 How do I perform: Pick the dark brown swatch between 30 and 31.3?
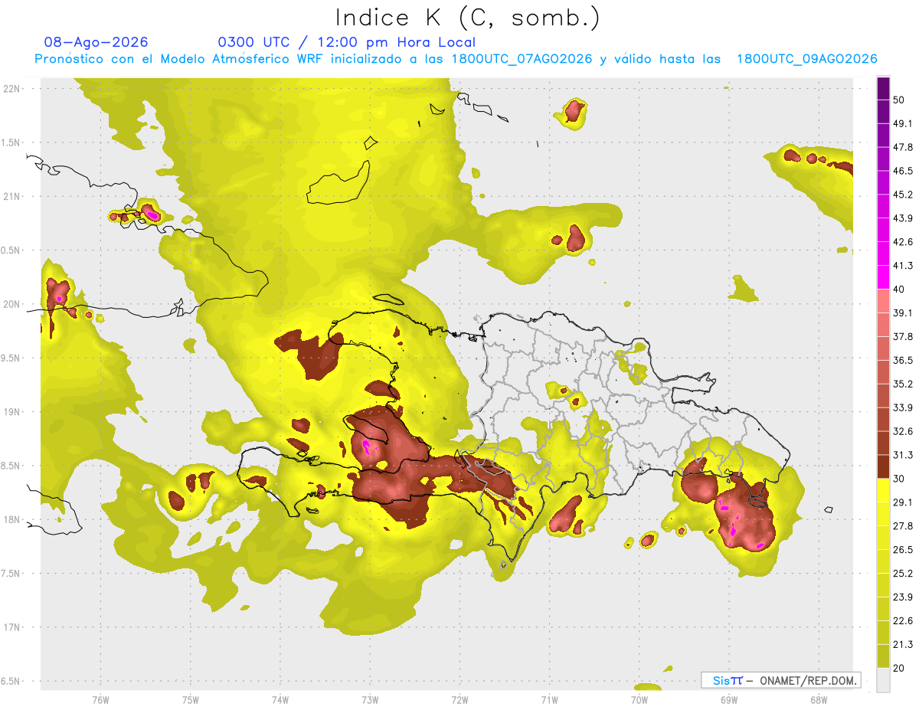tap(883, 466)
